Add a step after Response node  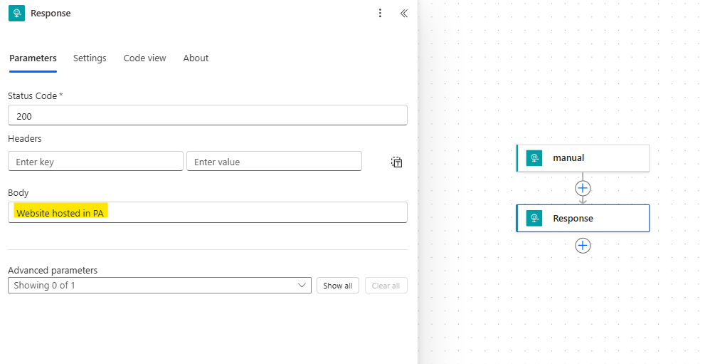pyautogui.click(x=583, y=245)
